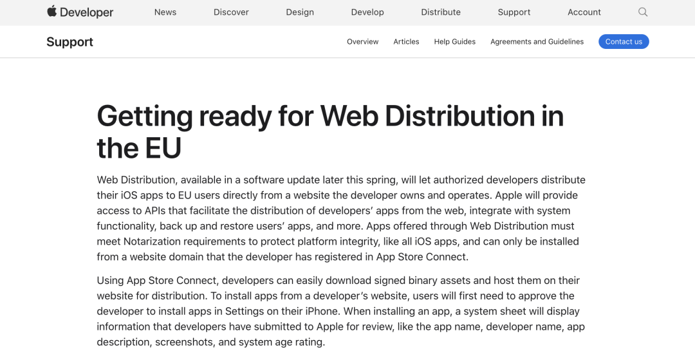The height and width of the screenshot is (351, 695).
Task: Click the heading 'Getting ready for Web Distribution'
Action: click(330, 132)
